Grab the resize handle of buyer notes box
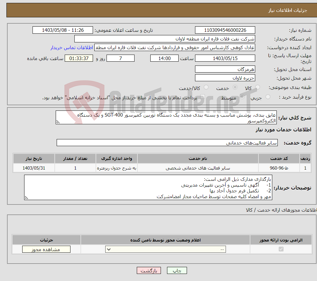The height and width of the screenshot is (281, 317). point(26,198)
